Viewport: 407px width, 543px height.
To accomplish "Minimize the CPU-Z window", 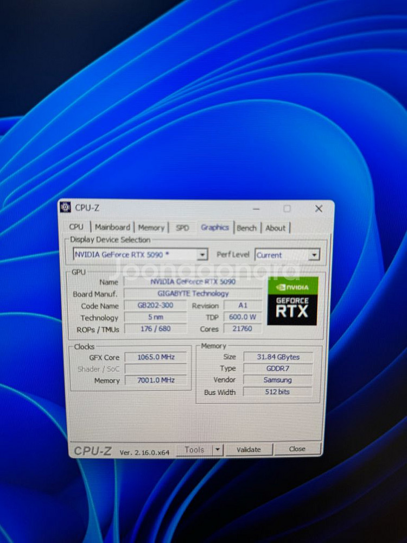I will pyautogui.click(x=256, y=209).
